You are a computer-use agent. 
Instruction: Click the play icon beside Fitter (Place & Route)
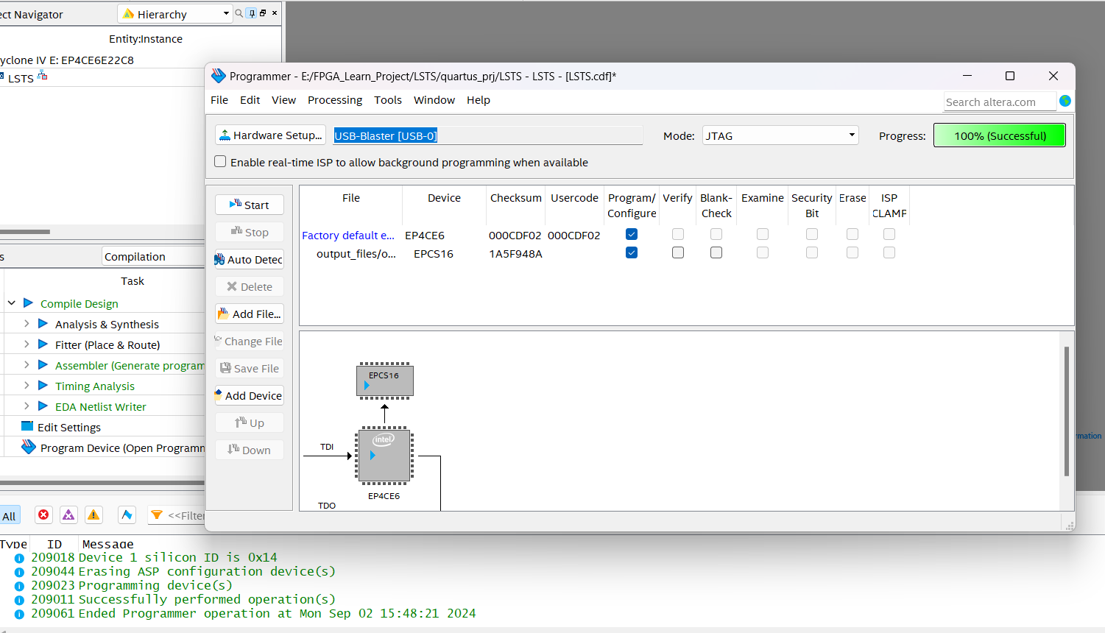click(x=43, y=344)
